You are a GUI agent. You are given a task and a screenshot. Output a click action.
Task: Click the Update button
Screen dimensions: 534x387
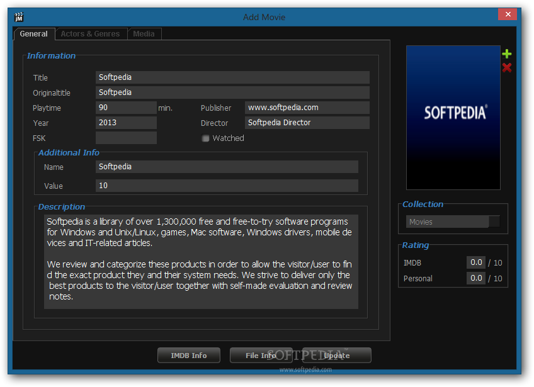[336, 356]
